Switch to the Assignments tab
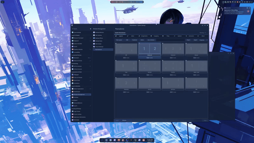The height and width of the screenshot is (143, 254). 143,36
